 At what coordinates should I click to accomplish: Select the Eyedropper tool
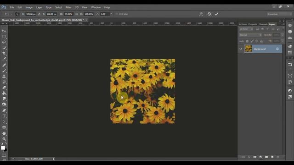coord(4,59)
